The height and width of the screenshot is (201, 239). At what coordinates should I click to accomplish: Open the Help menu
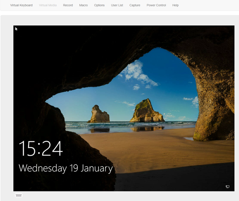pos(175,5)
